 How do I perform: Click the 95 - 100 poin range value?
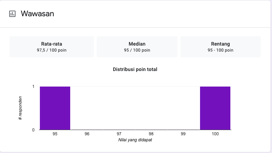pos(220,50)
